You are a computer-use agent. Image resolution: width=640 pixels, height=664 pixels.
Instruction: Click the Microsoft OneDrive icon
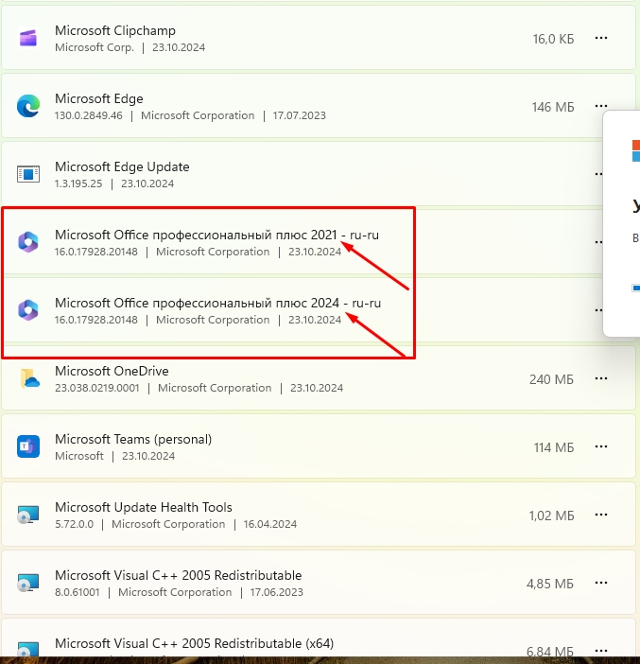pyautogui.click(x=29, y=378)
